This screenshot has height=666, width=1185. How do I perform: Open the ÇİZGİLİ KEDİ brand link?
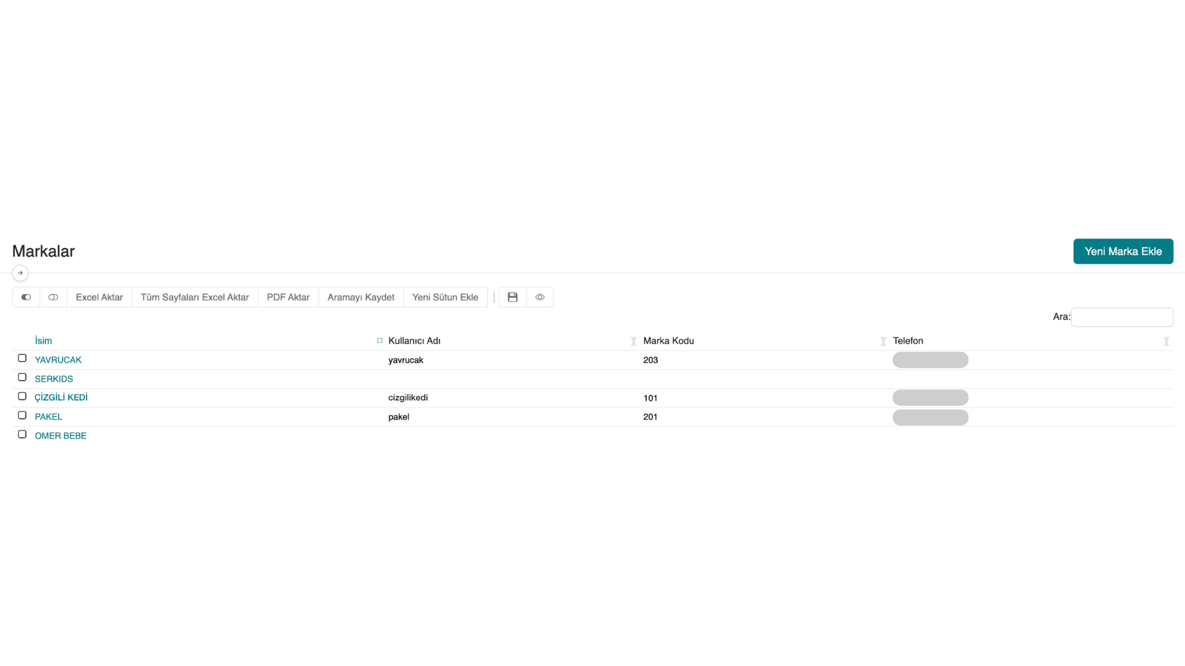61,398
